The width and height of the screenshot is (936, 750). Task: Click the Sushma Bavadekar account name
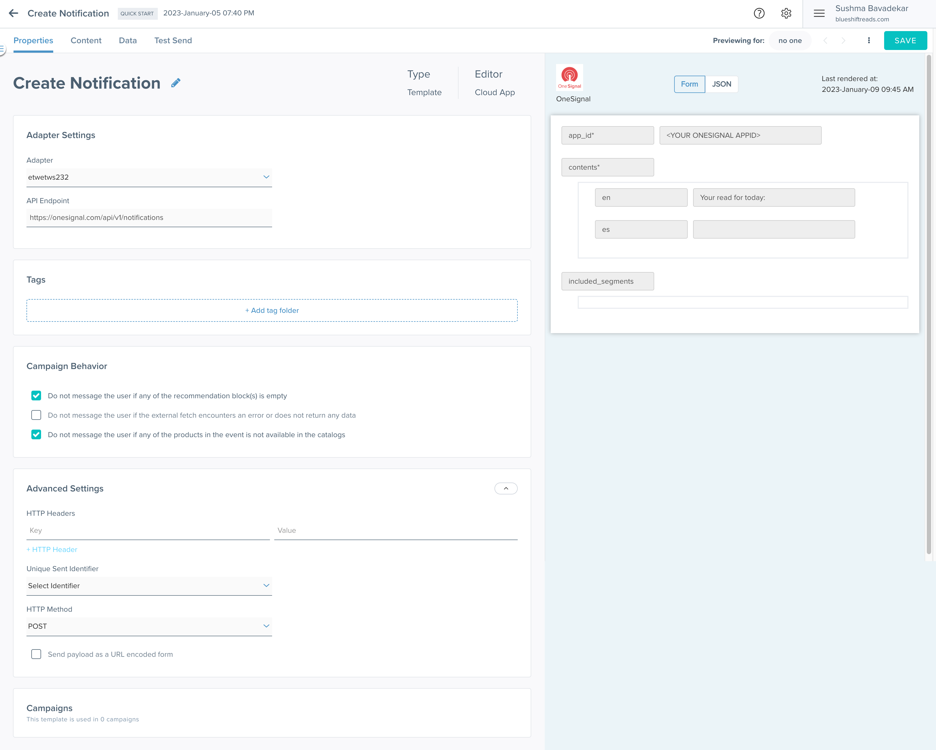[871, 8]
